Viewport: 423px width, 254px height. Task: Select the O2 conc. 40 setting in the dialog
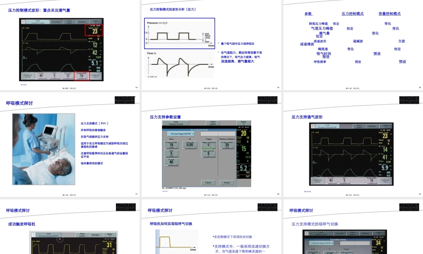pyautogui.click(x=171, y=162)
